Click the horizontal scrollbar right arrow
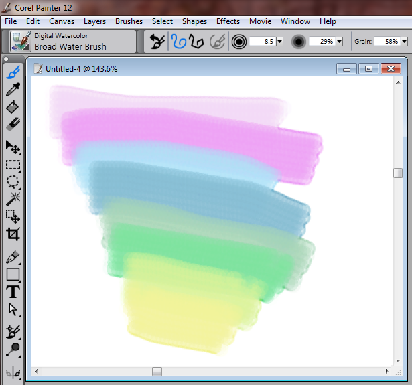The image size is (412, 385). coord(387,372)
